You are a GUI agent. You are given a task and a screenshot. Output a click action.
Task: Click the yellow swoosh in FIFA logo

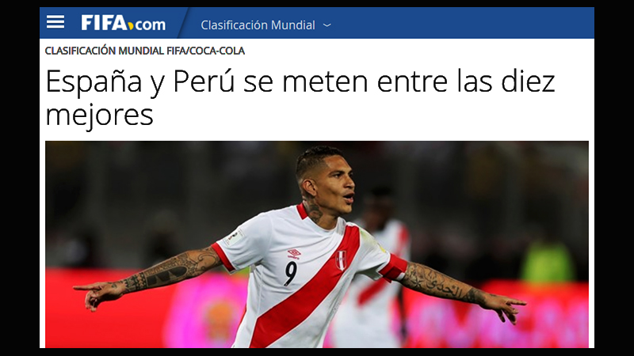pyautogui.click(x=129, y=27)
